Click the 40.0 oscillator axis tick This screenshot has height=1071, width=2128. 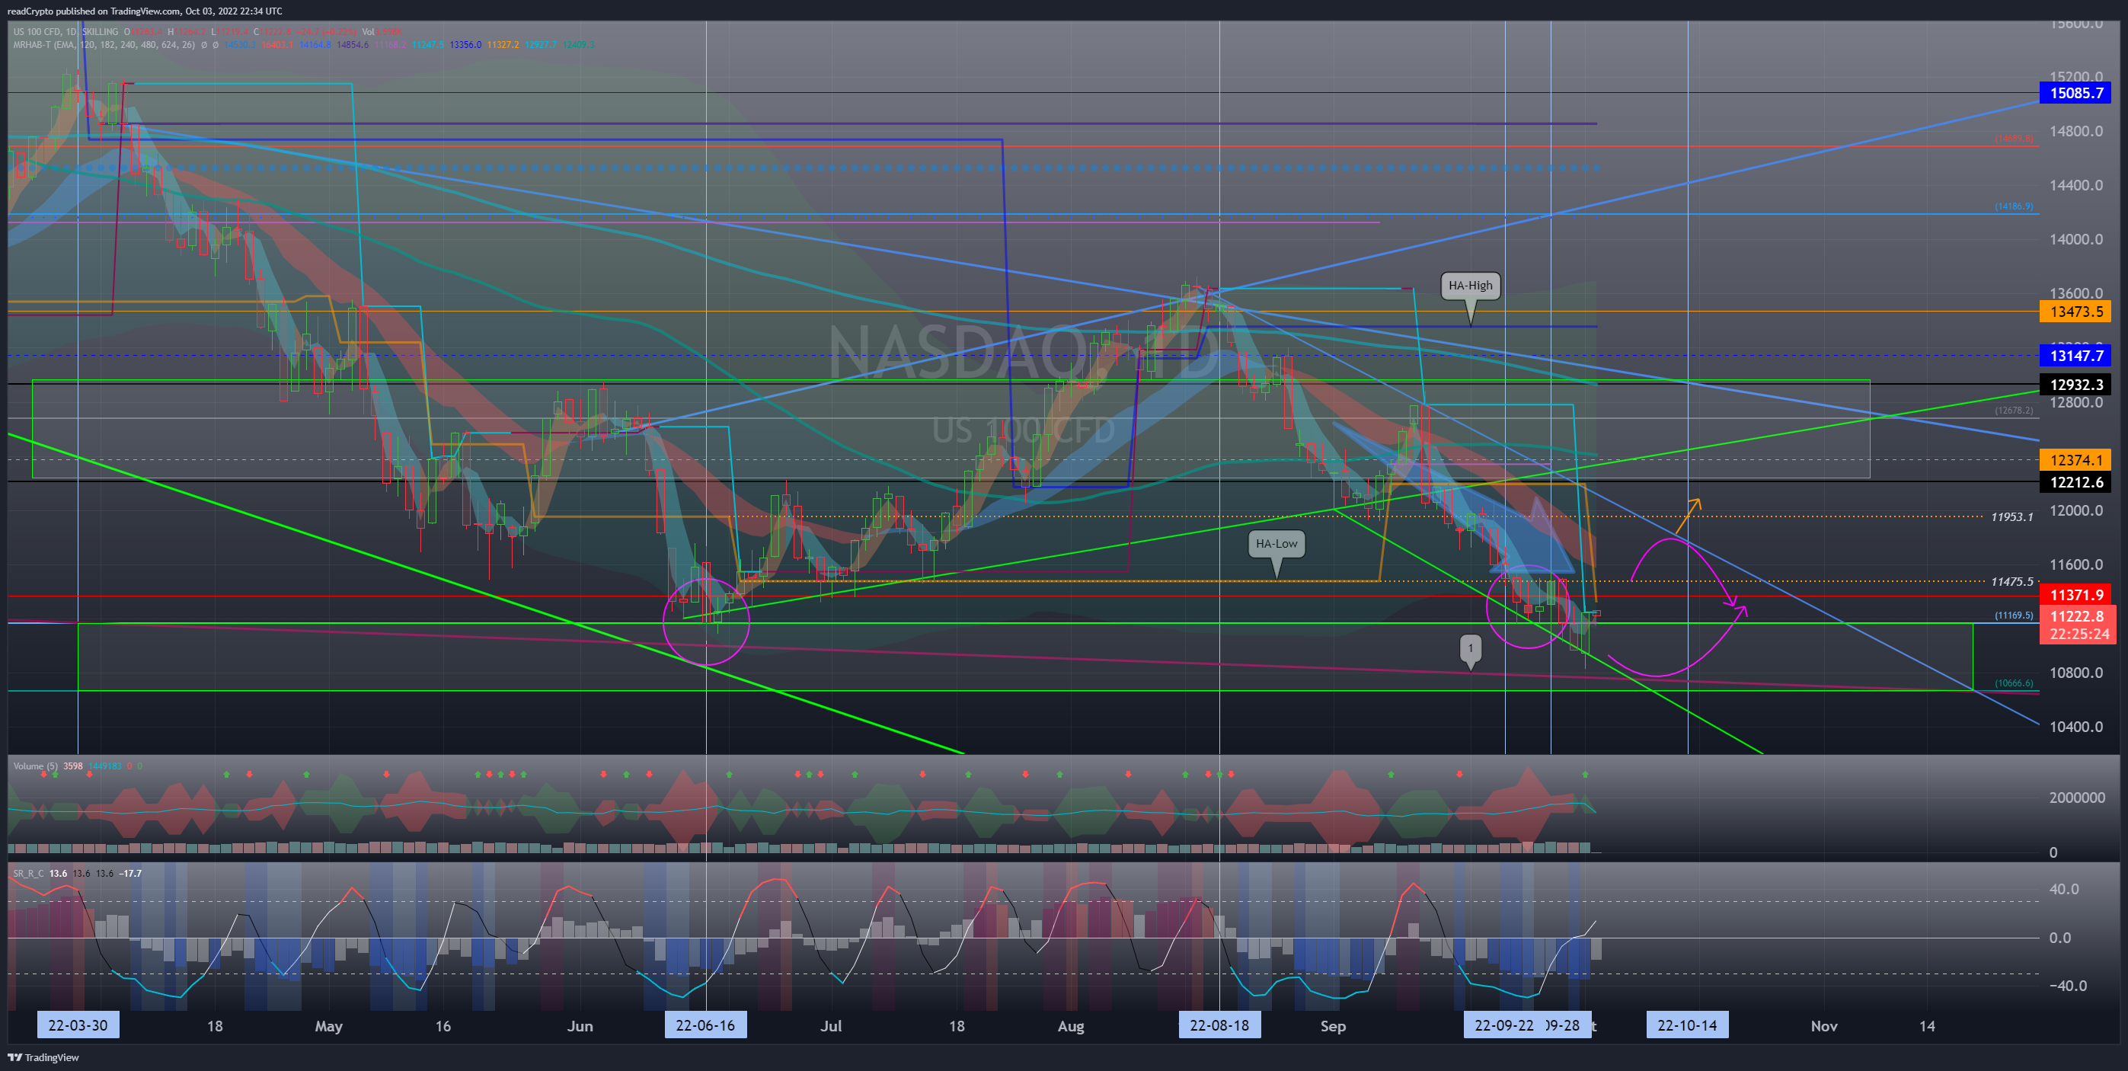pyautogui.click(x=2064, y=889)
